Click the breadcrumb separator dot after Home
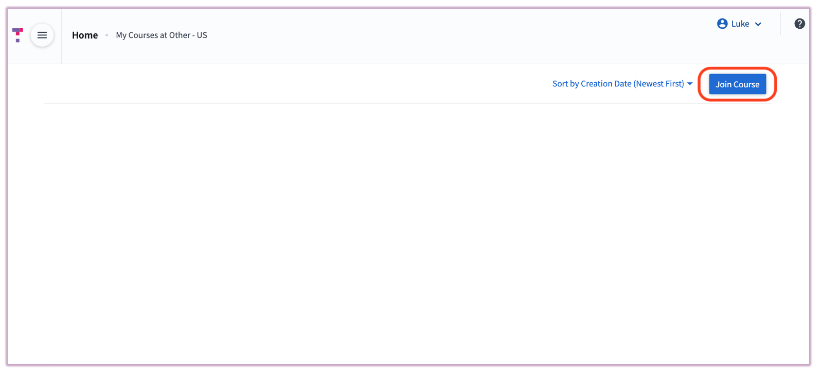This screenshot has width=821, height=374. coord(106,35)
